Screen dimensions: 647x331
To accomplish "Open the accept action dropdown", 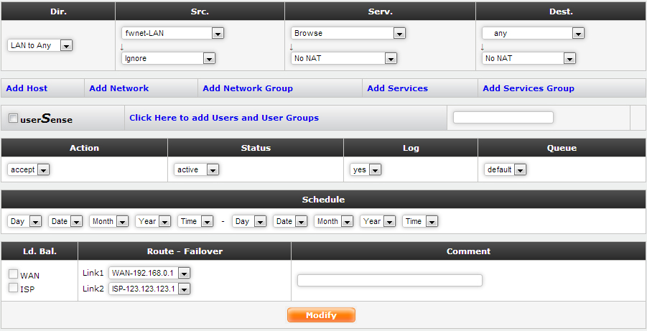I will coord(29,169).
